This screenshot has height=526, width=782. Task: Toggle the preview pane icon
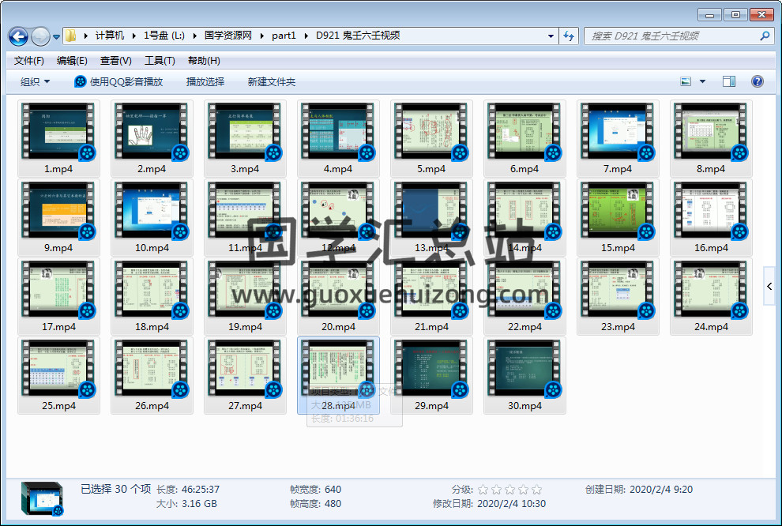(729, 81)
